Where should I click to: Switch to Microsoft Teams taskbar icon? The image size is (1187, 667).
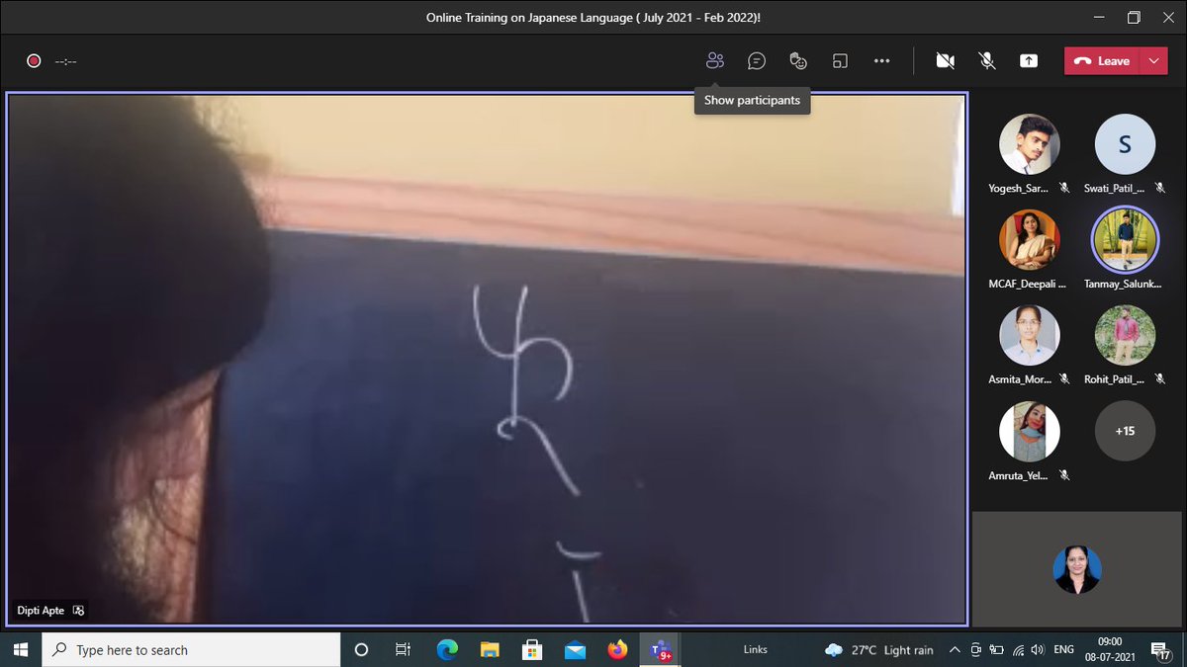pyautogui.click(x=660, y=649)
